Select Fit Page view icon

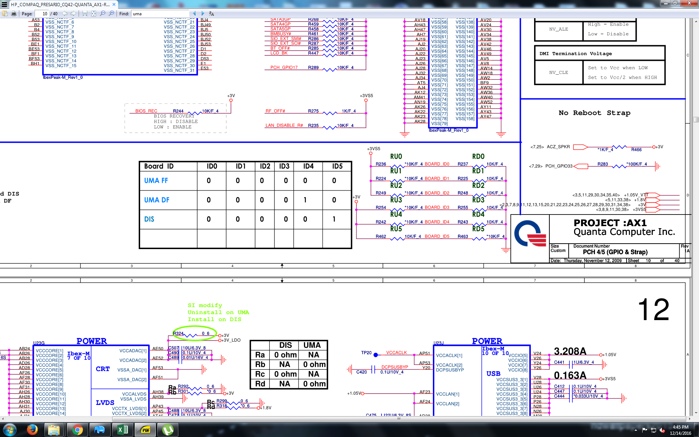94,14
